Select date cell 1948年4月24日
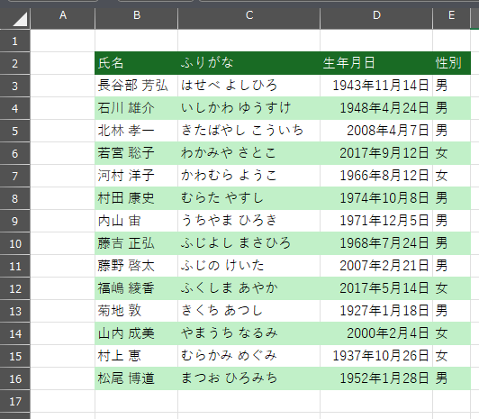This screenshot has width=479, height=419. 376,108
